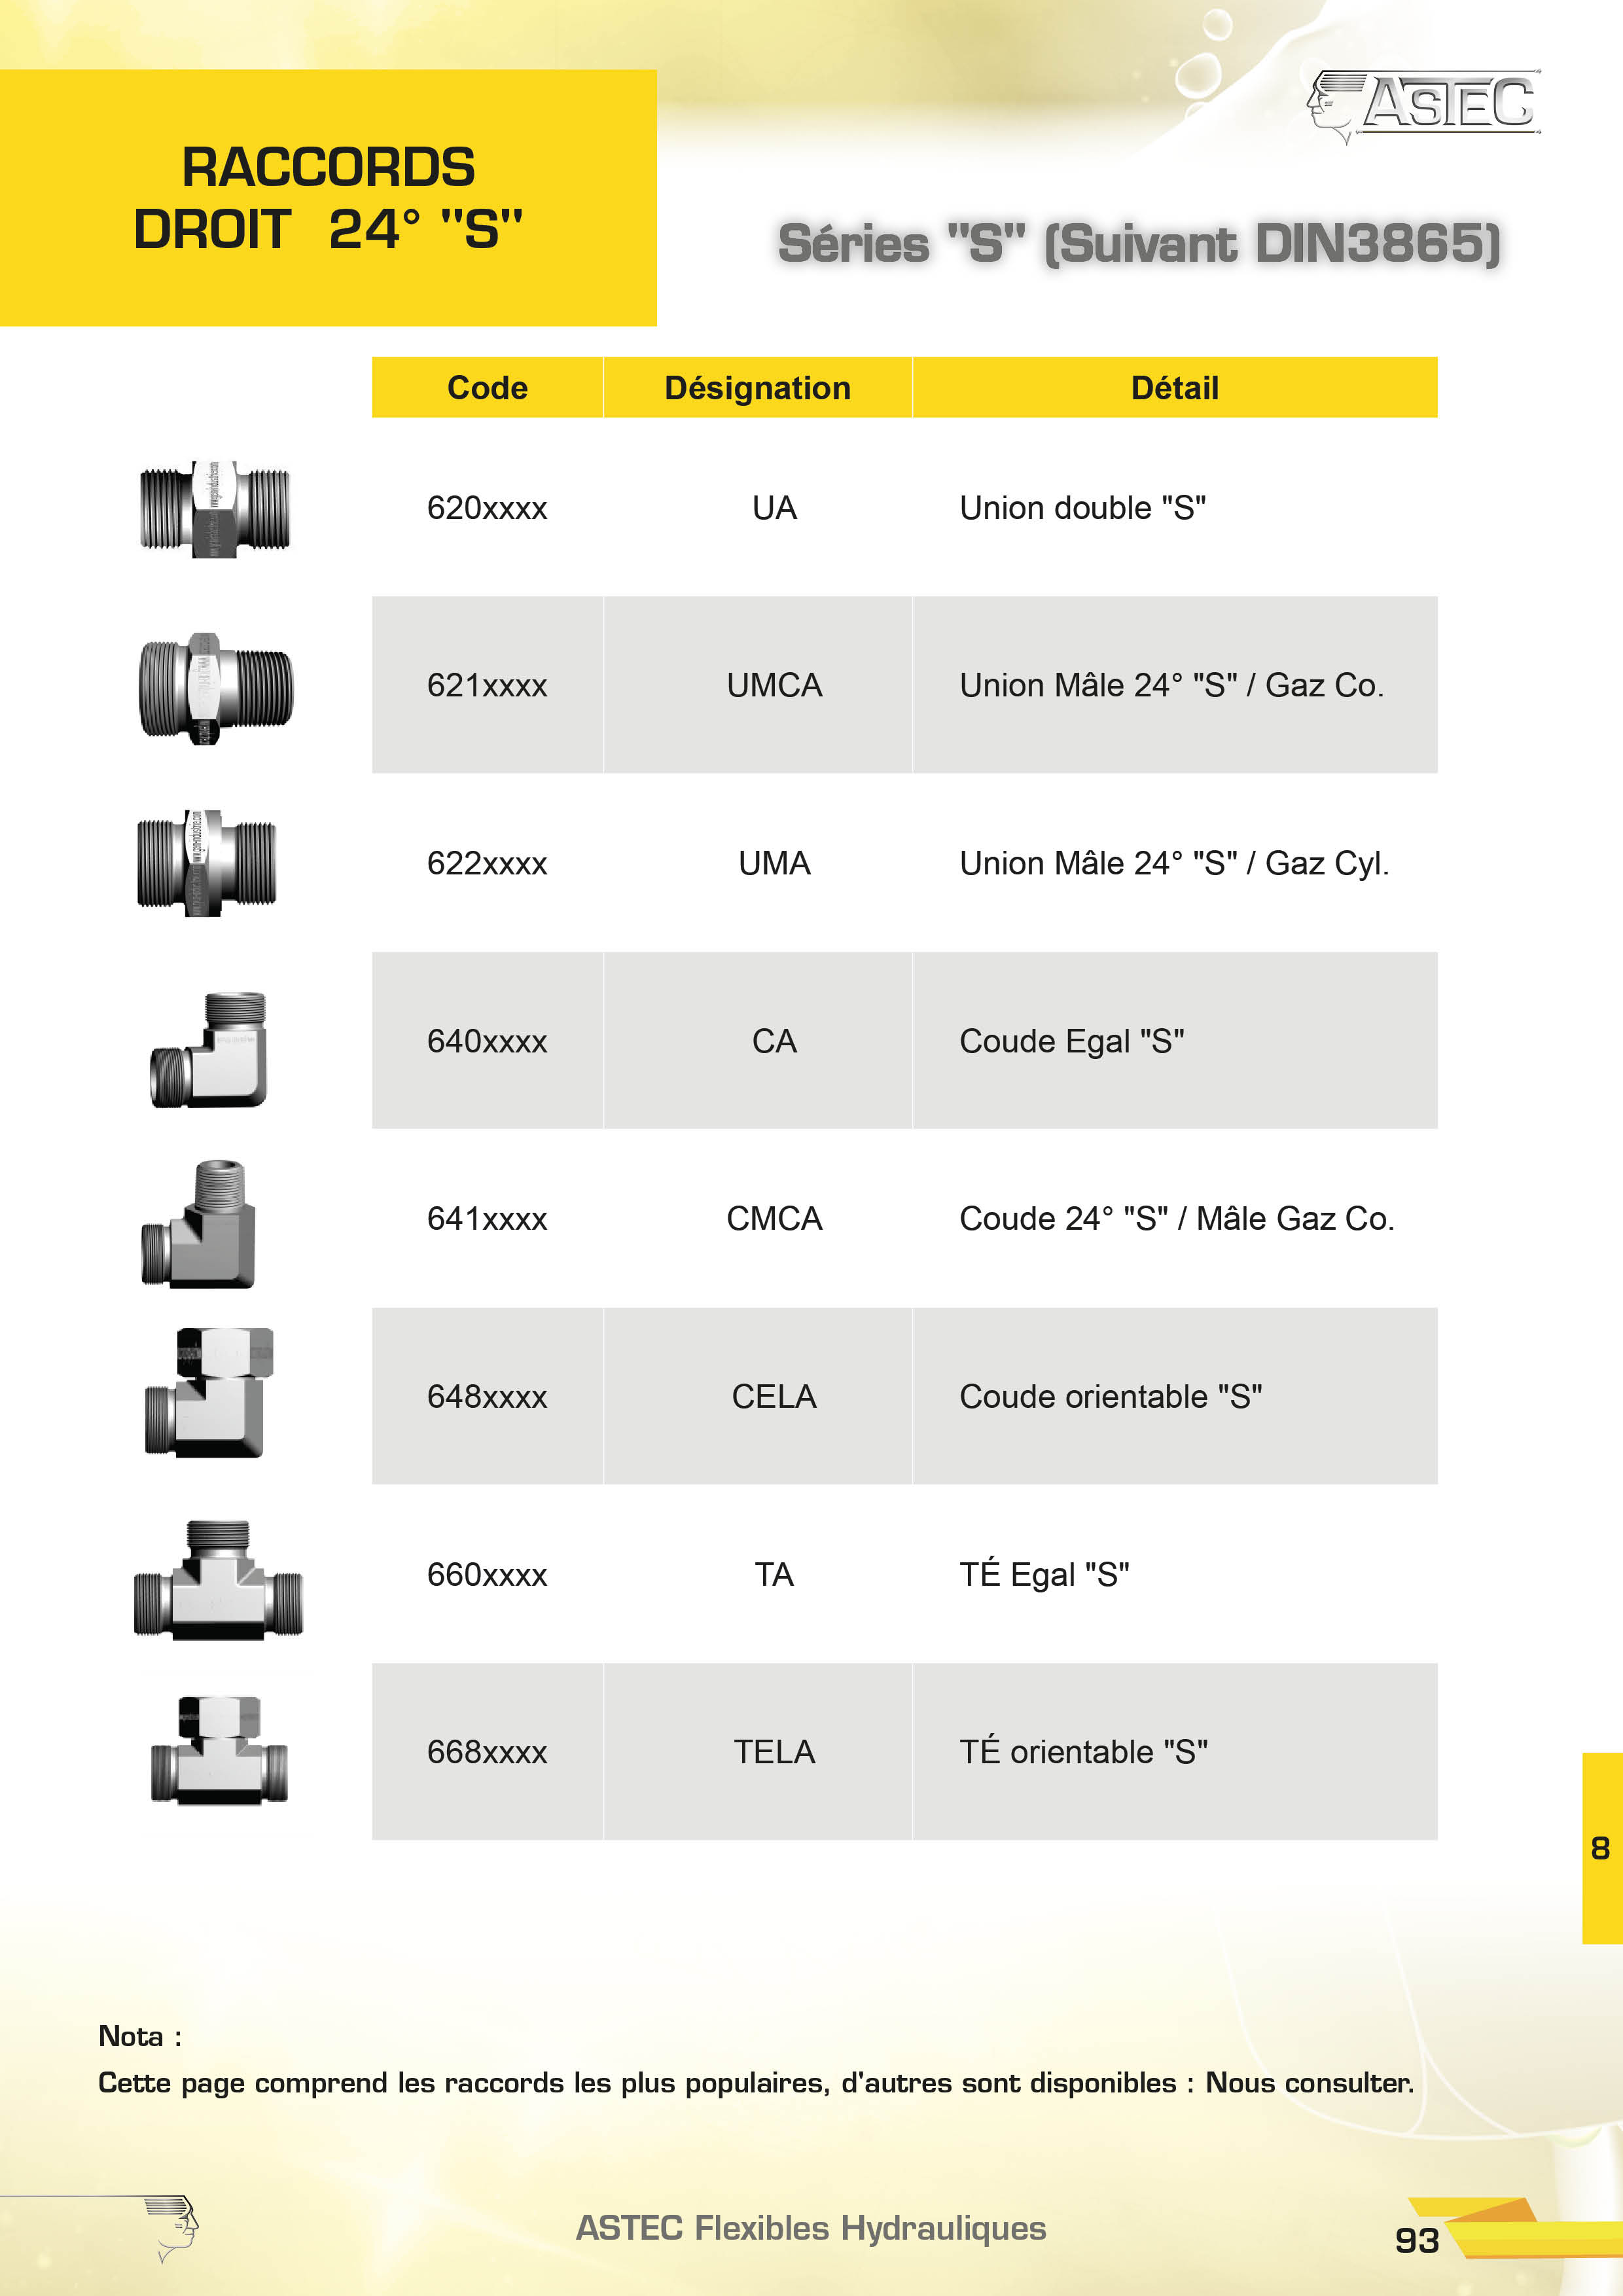Select the CMCA elbow fitting picture
Viewport: 1623px width, 2296px height.
(199, 1225)
